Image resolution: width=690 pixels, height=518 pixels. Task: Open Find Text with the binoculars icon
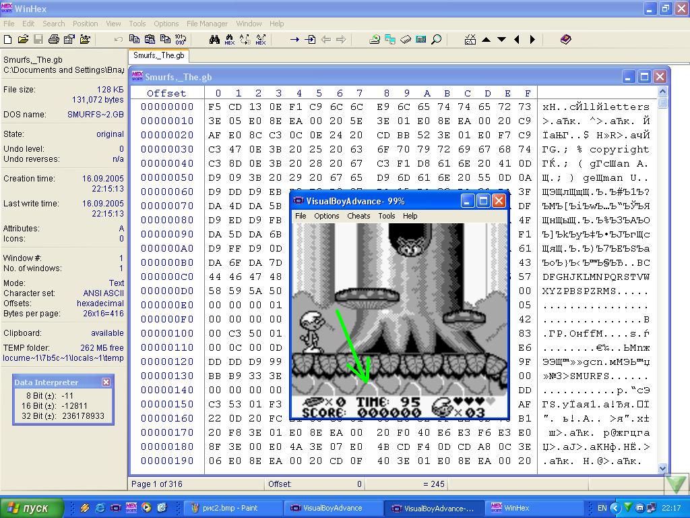coord(214,40)
